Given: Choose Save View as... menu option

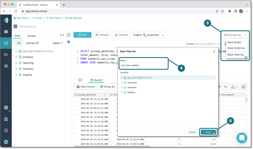Looking at the screenshot, I should pyautogui.click(x=236, y=54).
